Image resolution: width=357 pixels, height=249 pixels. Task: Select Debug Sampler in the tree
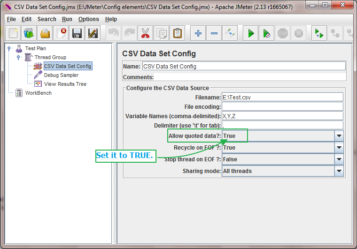61,75
